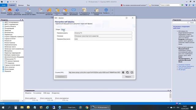Launch Стоимость запчастей (он-лайн) tool
The height and width of the screenshot is (110, 196).
point(29,12)
